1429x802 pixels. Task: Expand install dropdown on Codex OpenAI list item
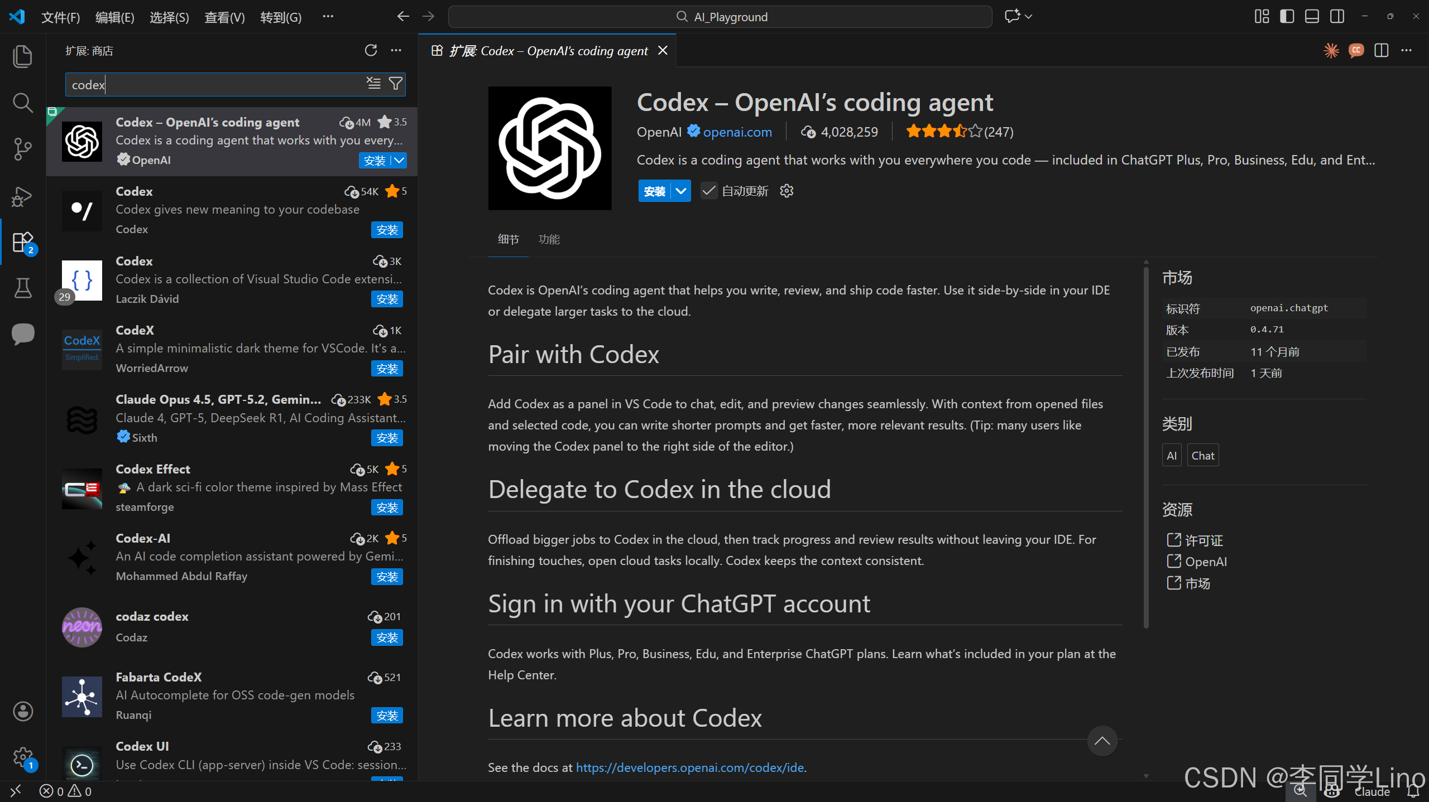tap(399, 161)
